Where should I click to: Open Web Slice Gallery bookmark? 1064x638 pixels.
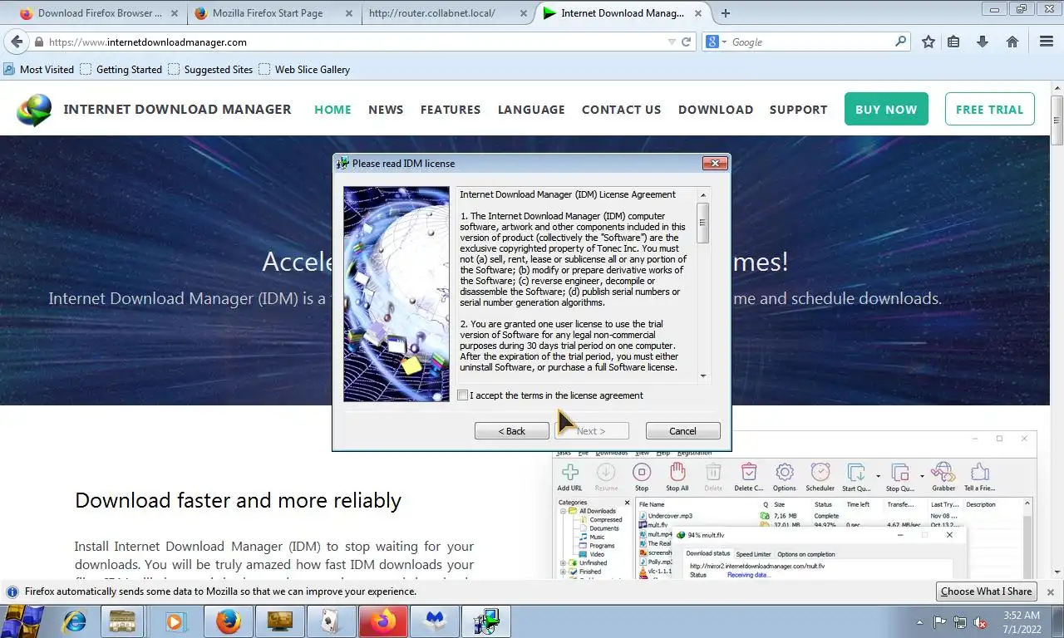pyautogui.click(x=304, y=70)
